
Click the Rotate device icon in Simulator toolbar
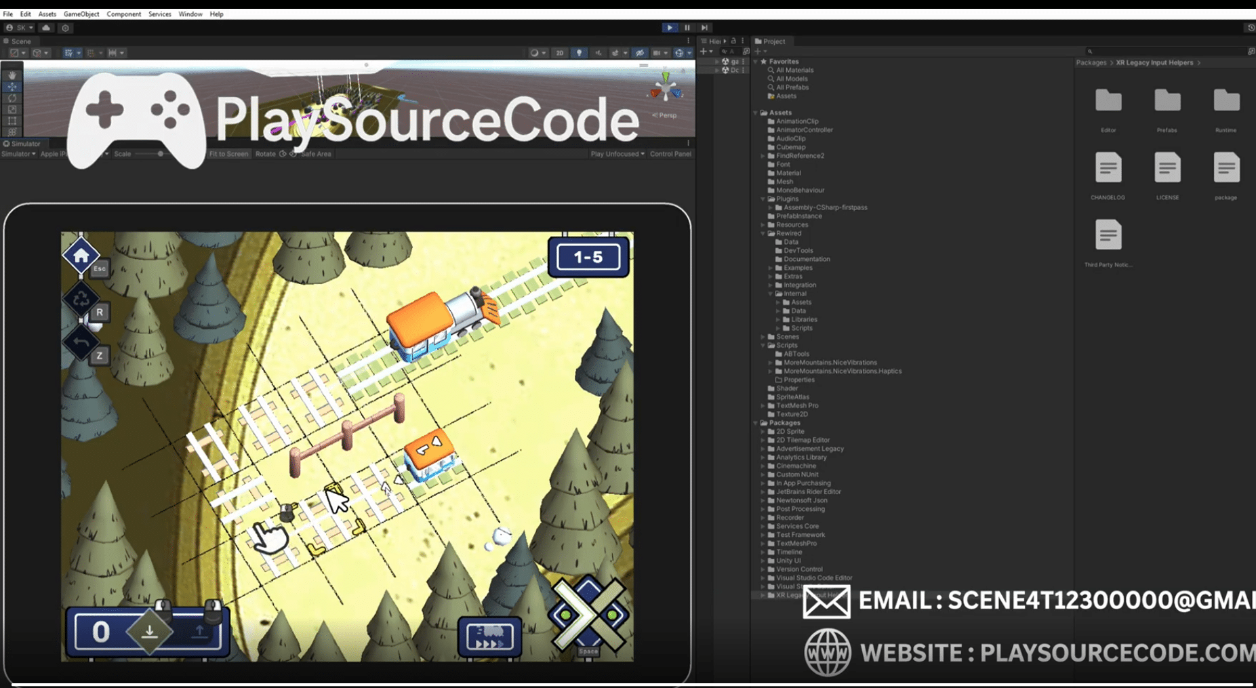283,154
